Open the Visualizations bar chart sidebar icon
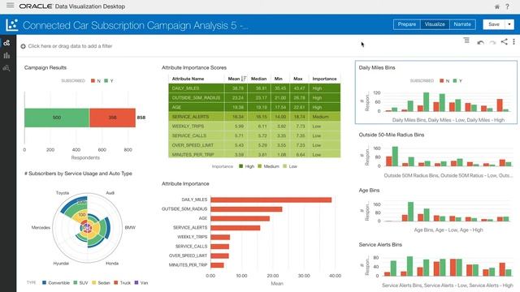 [x=6, y=55]
